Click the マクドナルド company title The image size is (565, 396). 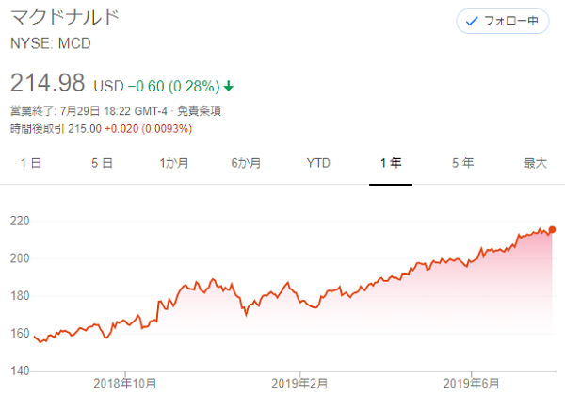(x=65, y=17)
